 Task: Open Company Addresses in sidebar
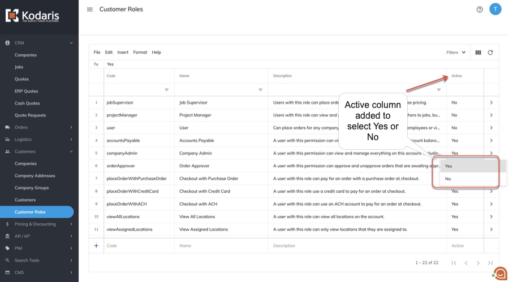click(x=34, y=176)
